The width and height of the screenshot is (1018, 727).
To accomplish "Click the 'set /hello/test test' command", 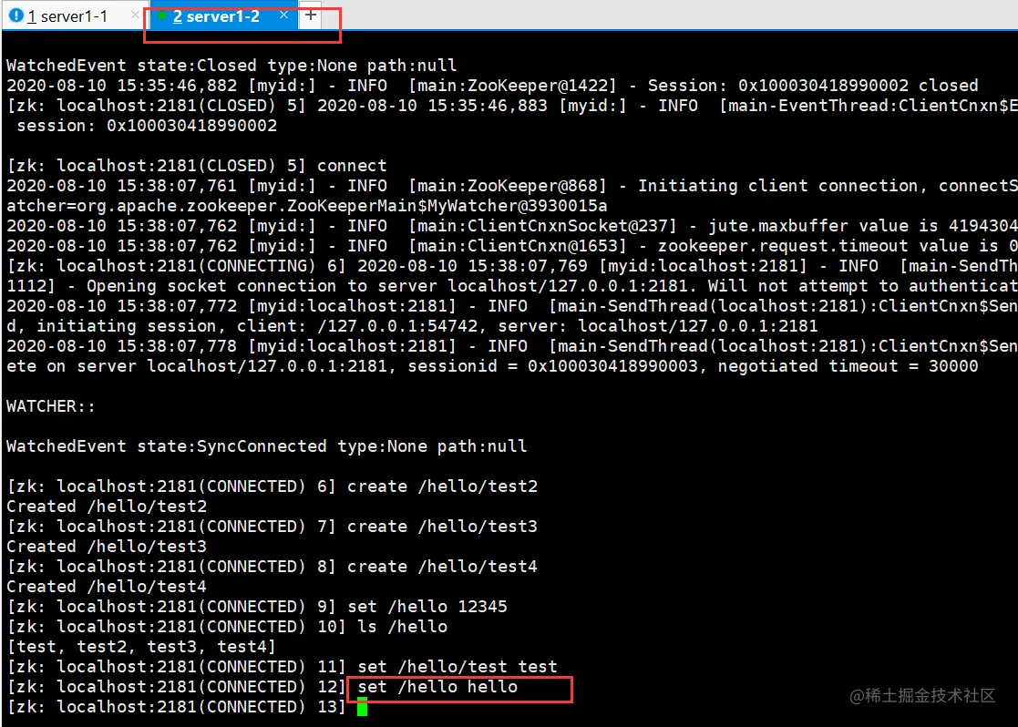I will [x=458, y=667].
